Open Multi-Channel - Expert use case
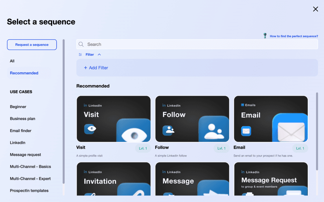 [x=30, y=179]
